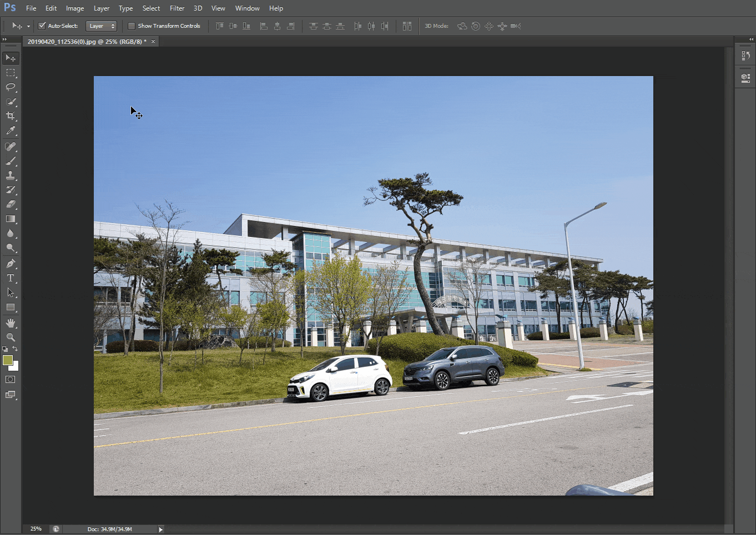Select the Quick Selection tool

pyautogui.click(x=11, y=102)
